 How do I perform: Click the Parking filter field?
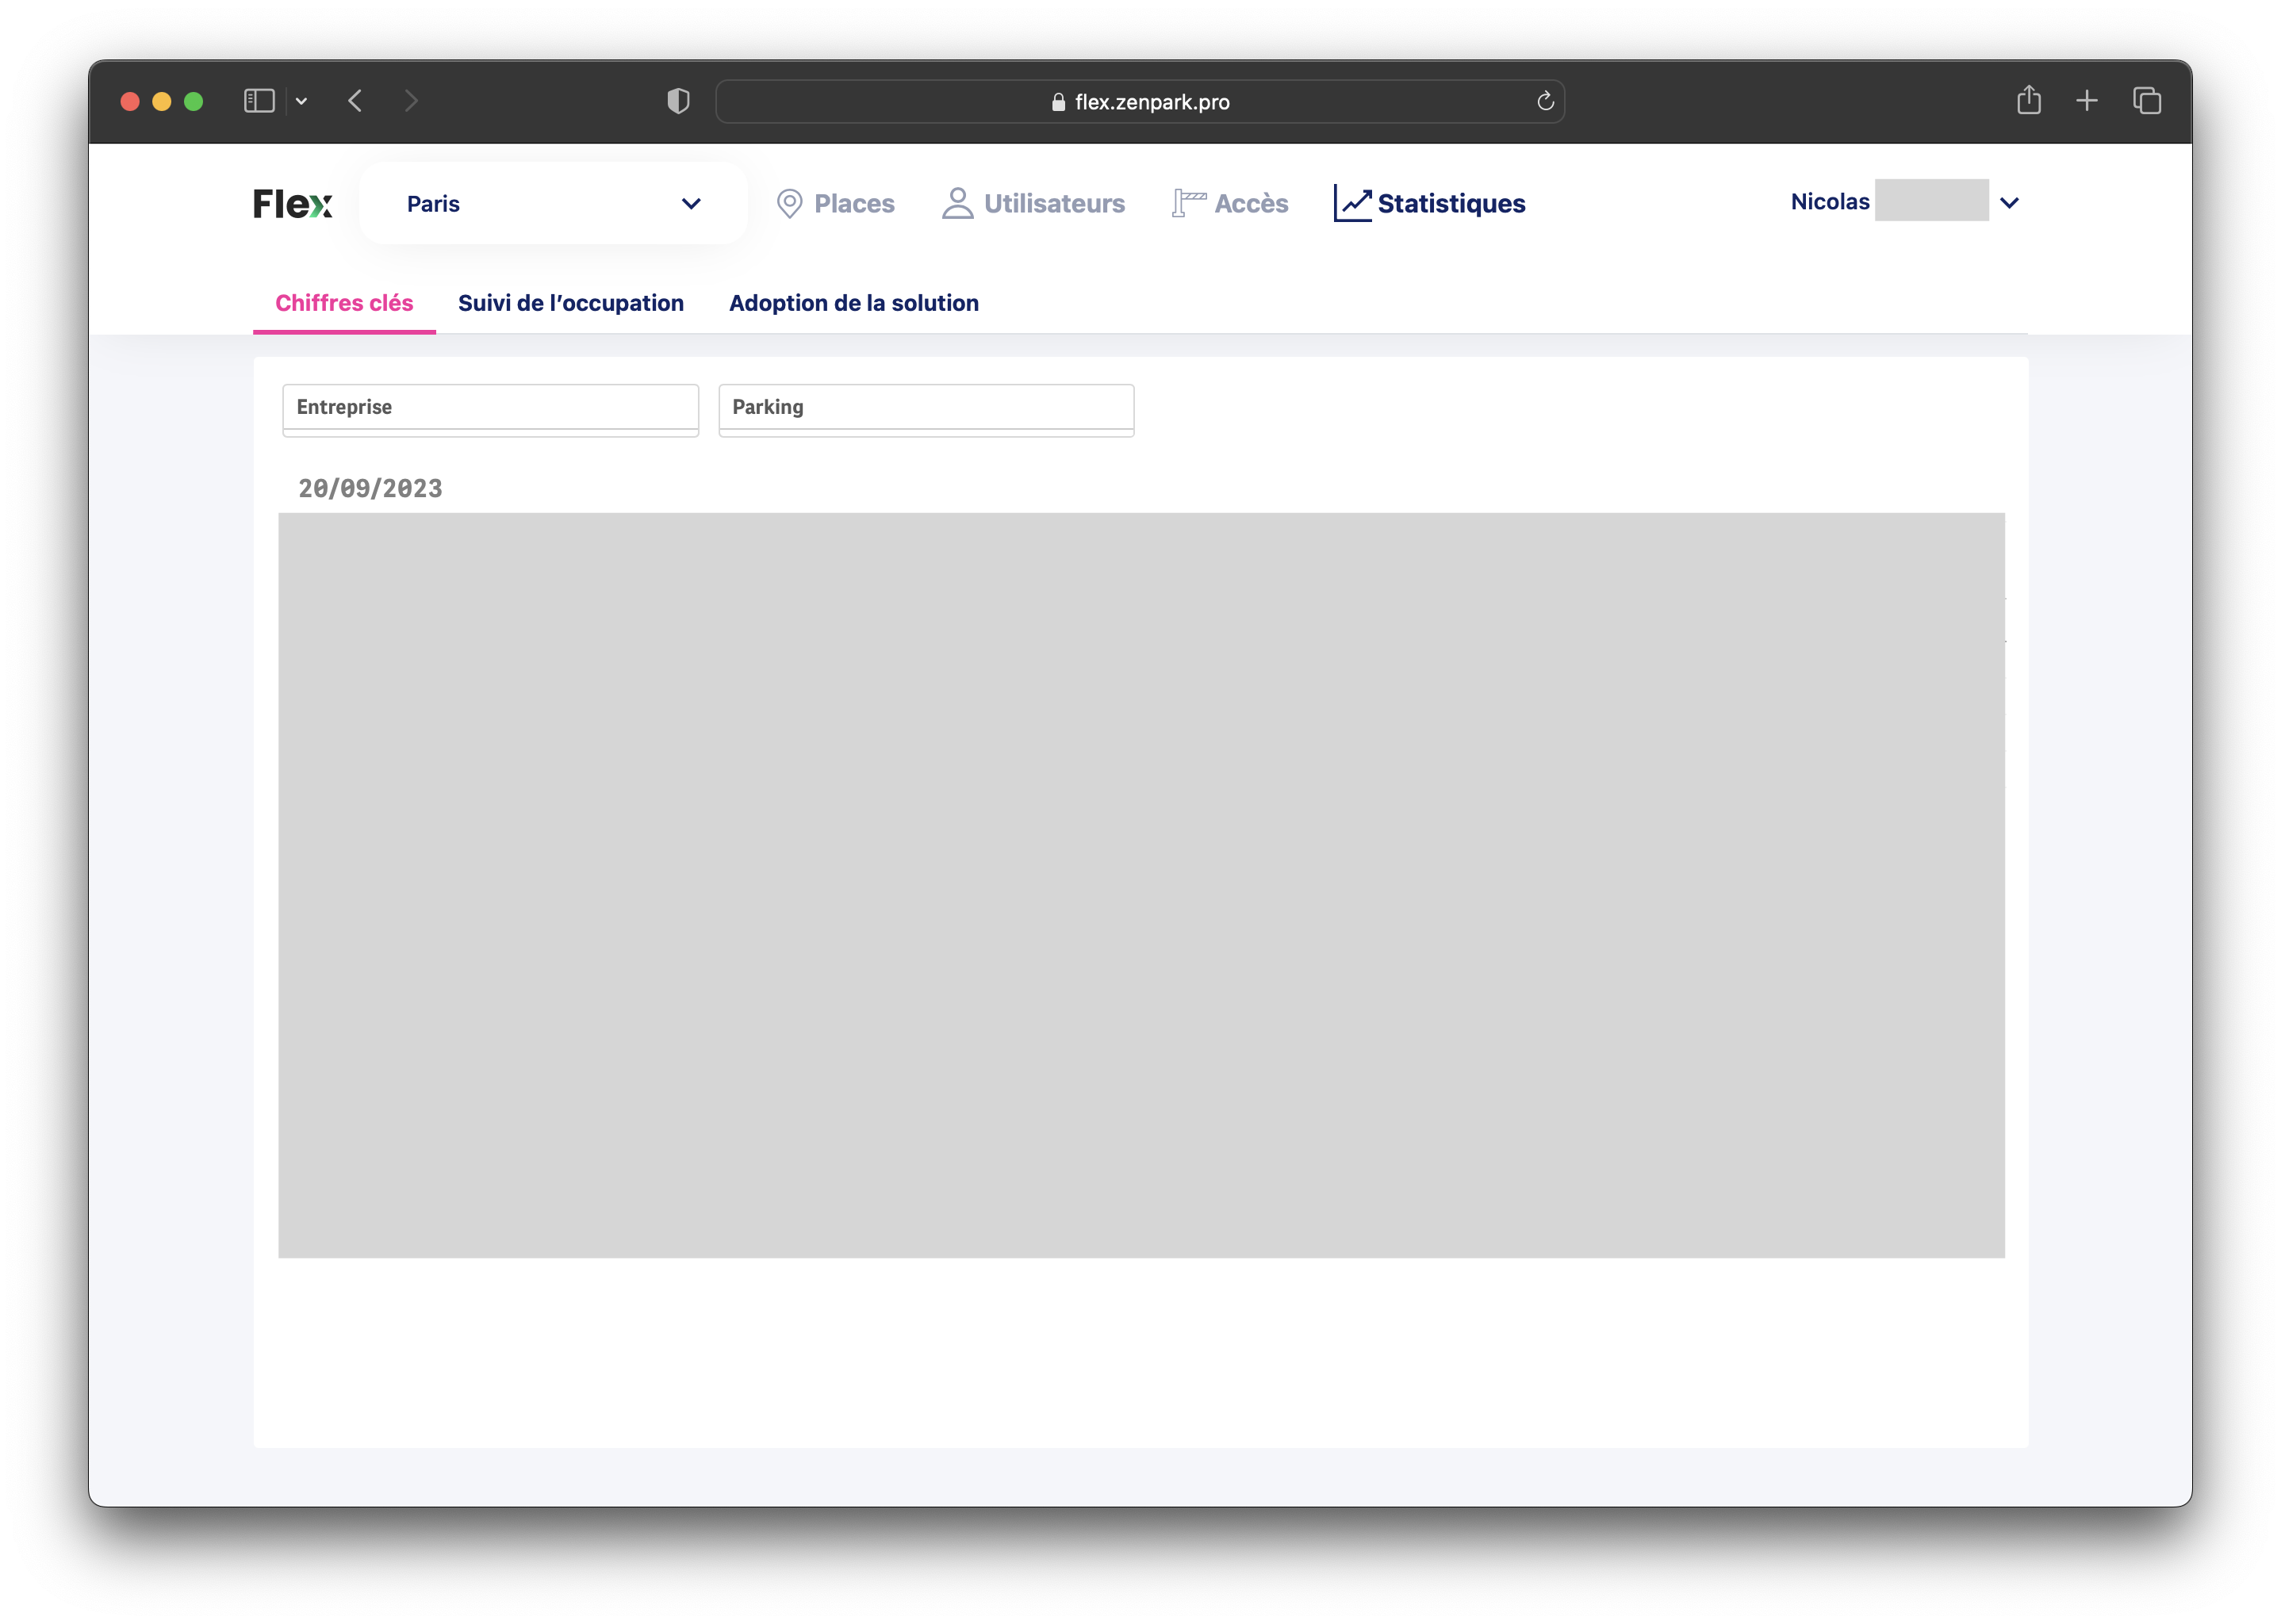click(x=926, y=410)
